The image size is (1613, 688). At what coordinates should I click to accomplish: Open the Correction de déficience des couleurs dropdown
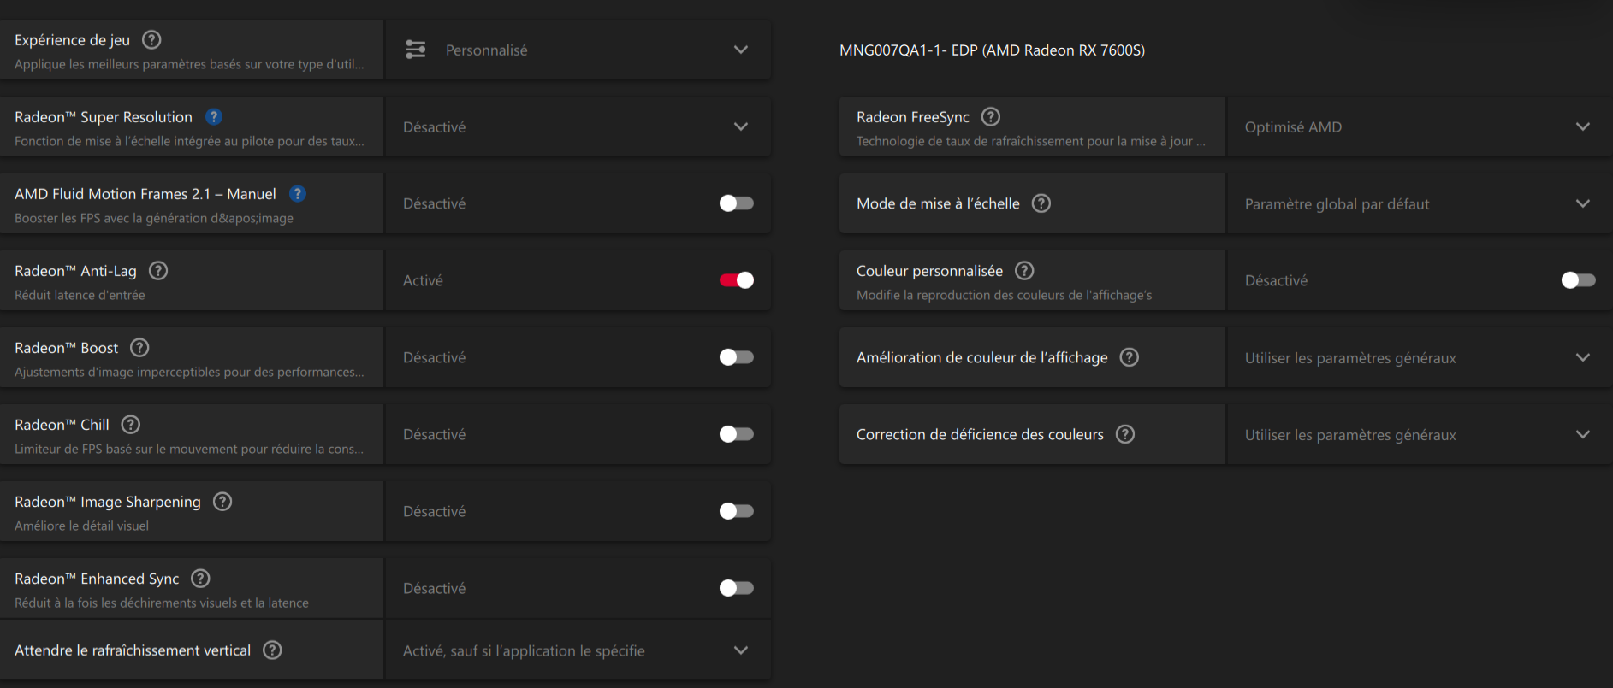click(x=1419, y=435)
